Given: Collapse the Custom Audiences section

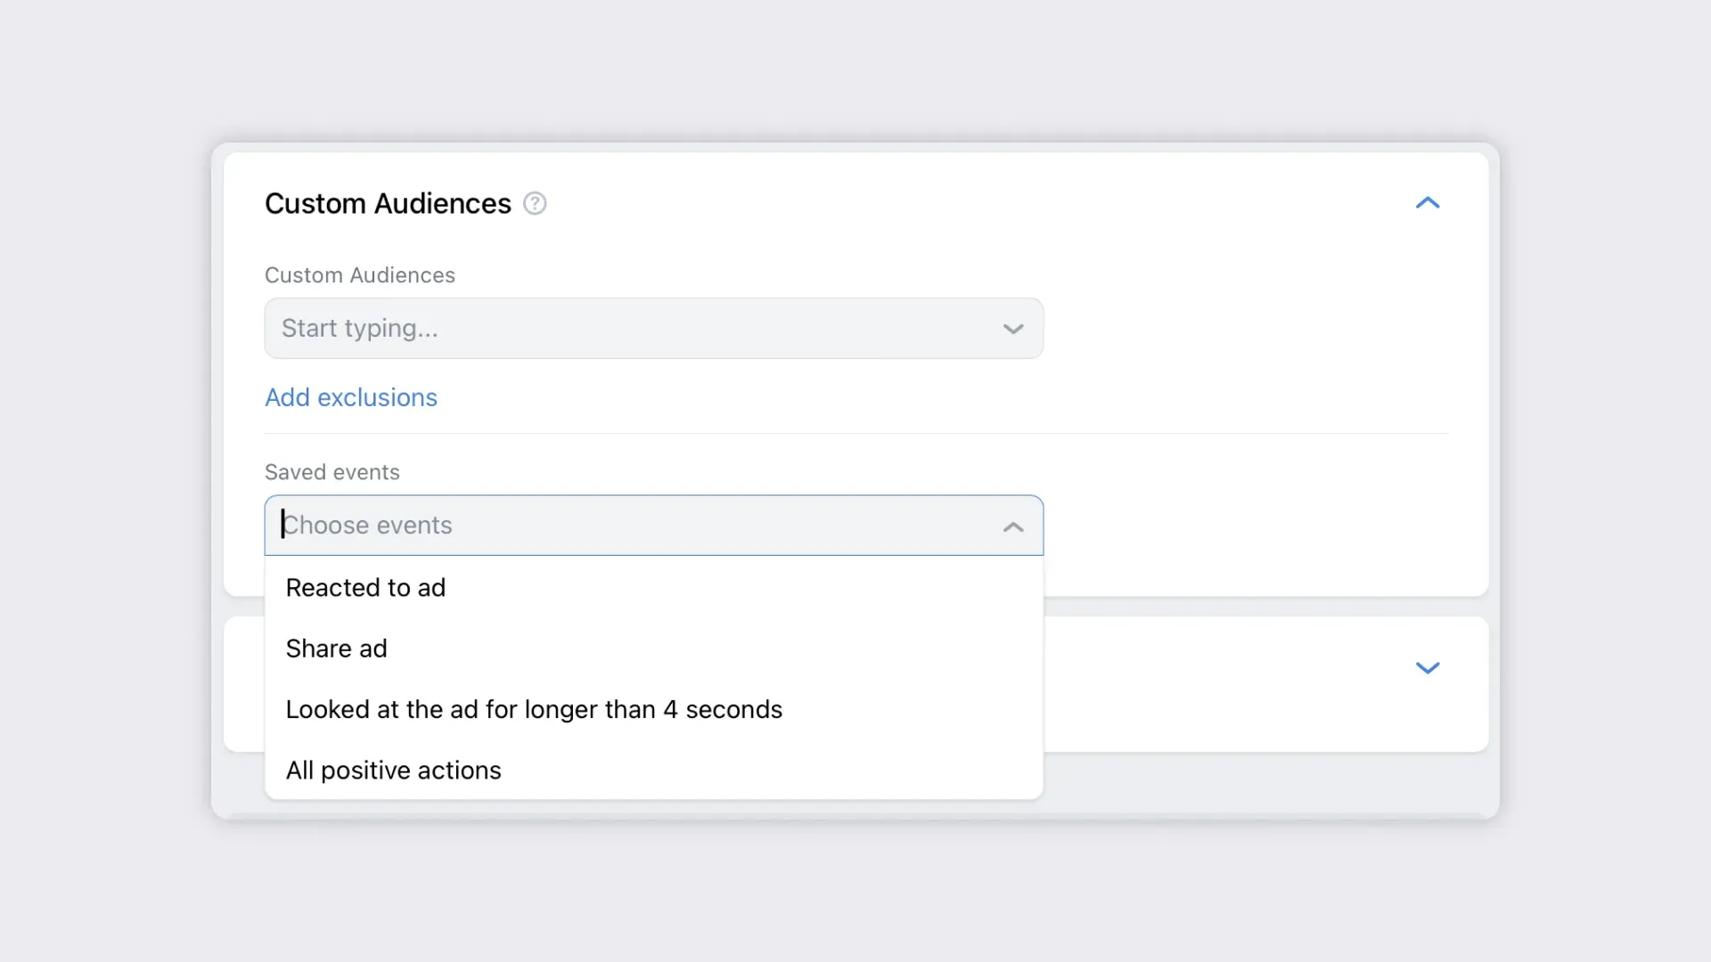Looking at the screenshot, I should [1428, 203].
